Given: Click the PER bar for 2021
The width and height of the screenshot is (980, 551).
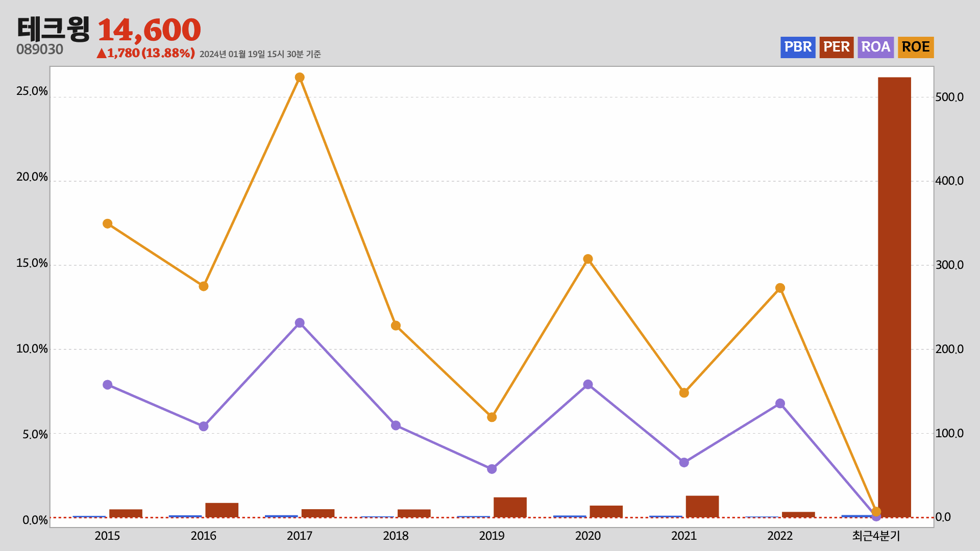Looking at the screenshot, I should click(702, 507).
